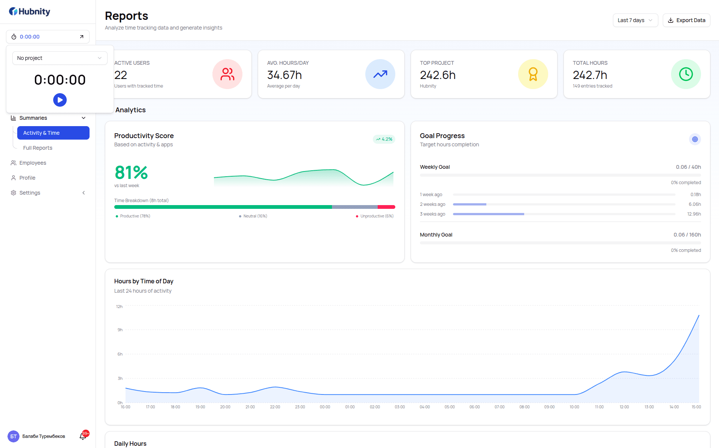Screen dimensions: 719x448
Task: Click the Active Users people icon
Action: (x=227, y=74)
